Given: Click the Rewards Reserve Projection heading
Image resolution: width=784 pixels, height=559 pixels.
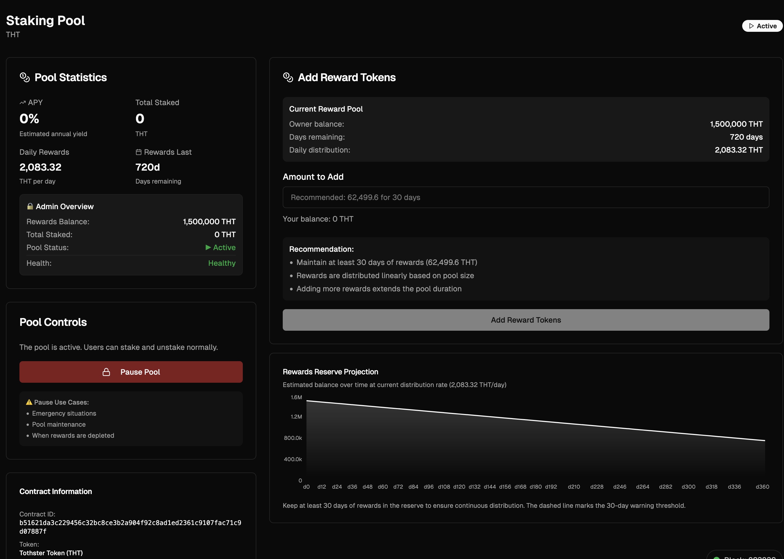Looking at the screenshot, I should [330, 372].
